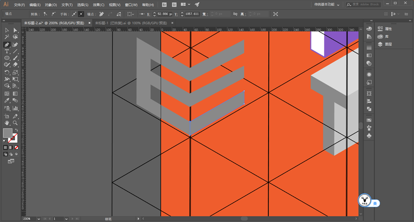Enable Draw Behind mode

11,154
